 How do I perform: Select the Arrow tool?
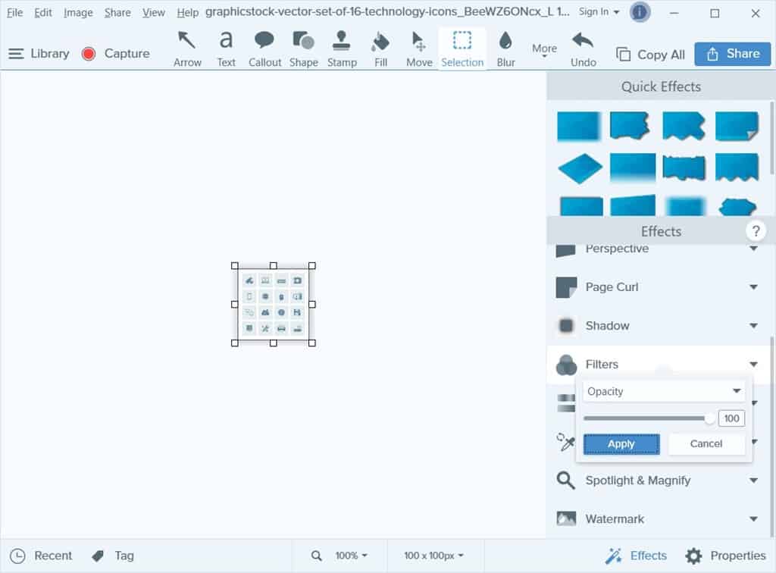click(x=187, y=49)
